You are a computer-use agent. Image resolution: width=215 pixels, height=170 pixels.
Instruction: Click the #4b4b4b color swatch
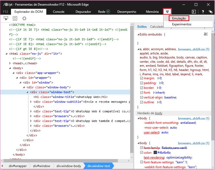155,153
